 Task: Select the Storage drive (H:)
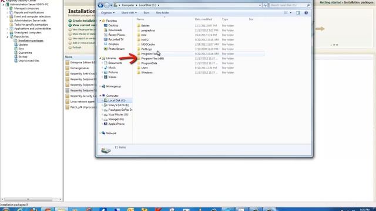tap(116, 119)
